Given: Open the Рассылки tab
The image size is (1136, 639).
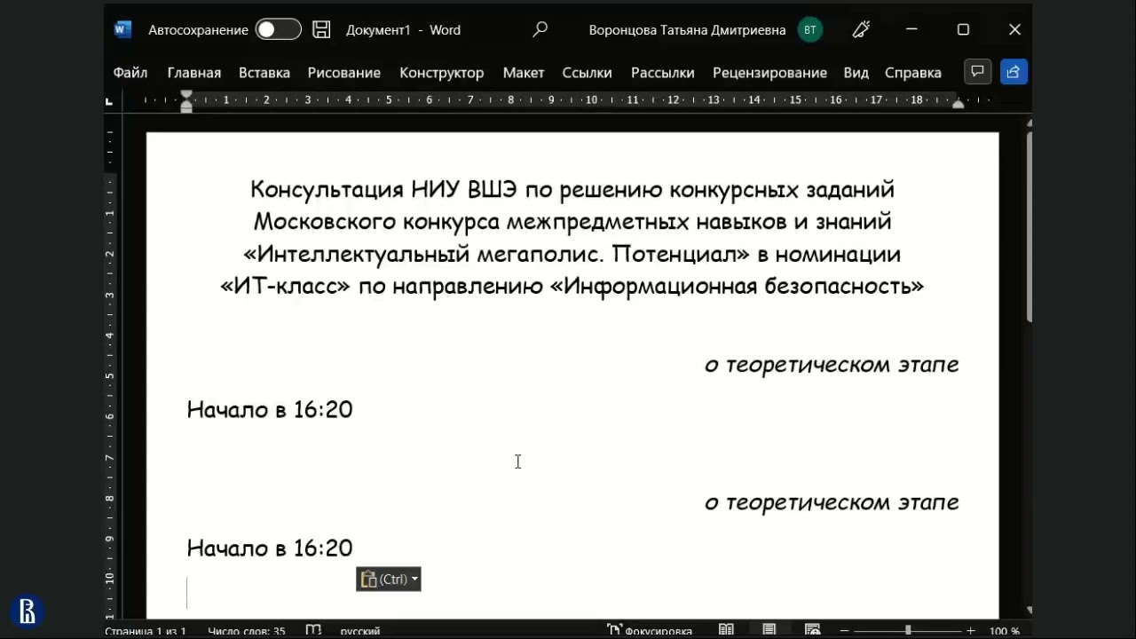Looking at the screenshot, I should click(663, 73).
